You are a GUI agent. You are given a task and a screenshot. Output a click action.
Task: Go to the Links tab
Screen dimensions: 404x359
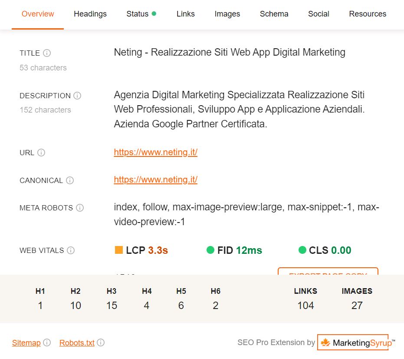coord(186,13)
